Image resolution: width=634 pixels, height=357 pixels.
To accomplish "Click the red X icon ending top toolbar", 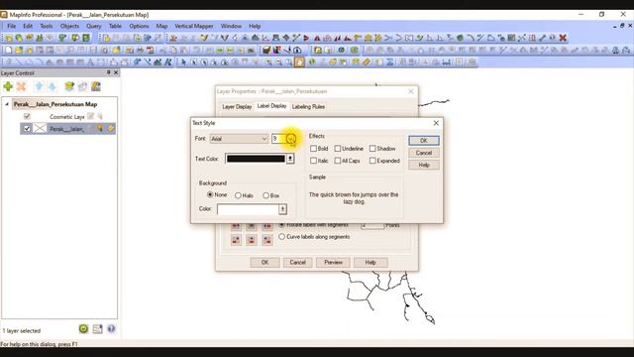I will click(563, 38).
